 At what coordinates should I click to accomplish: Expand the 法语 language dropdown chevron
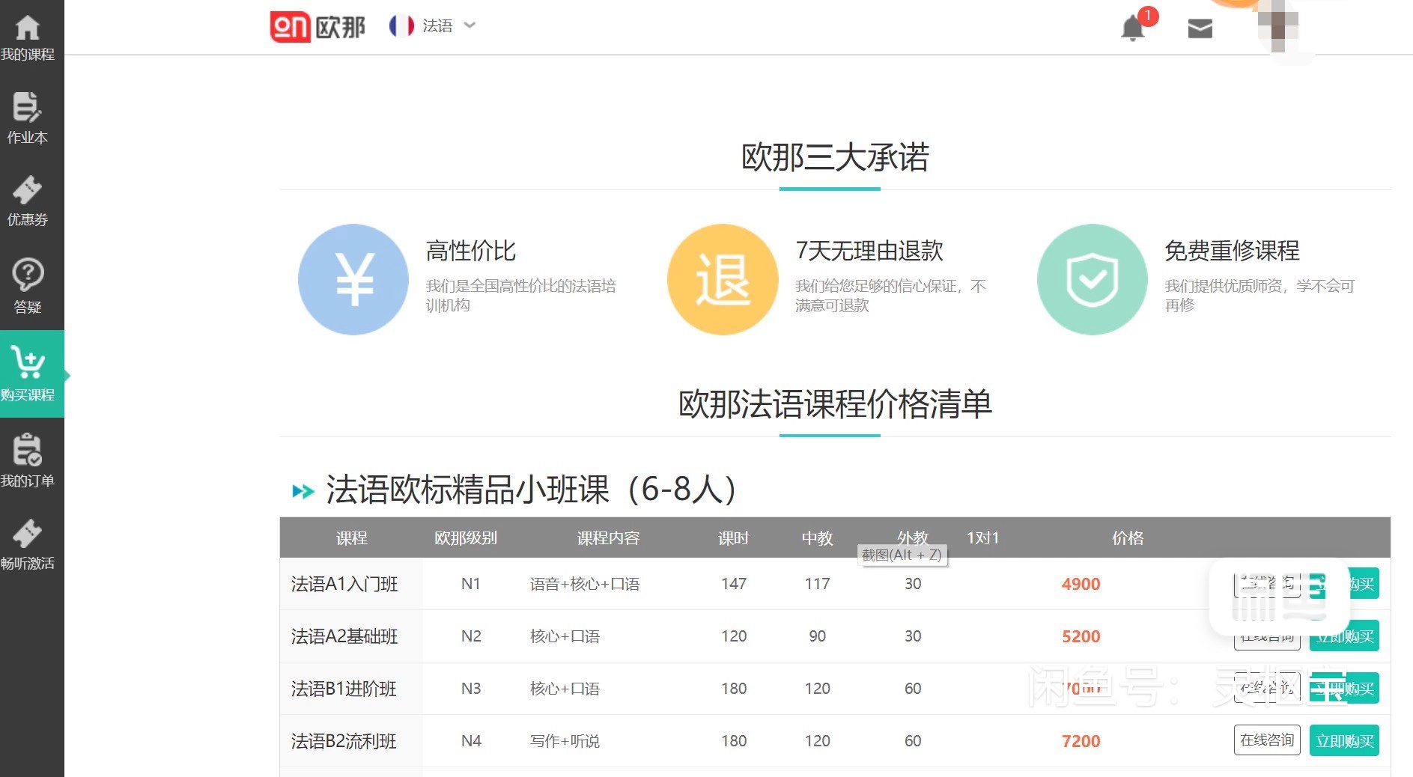[470, 25]
